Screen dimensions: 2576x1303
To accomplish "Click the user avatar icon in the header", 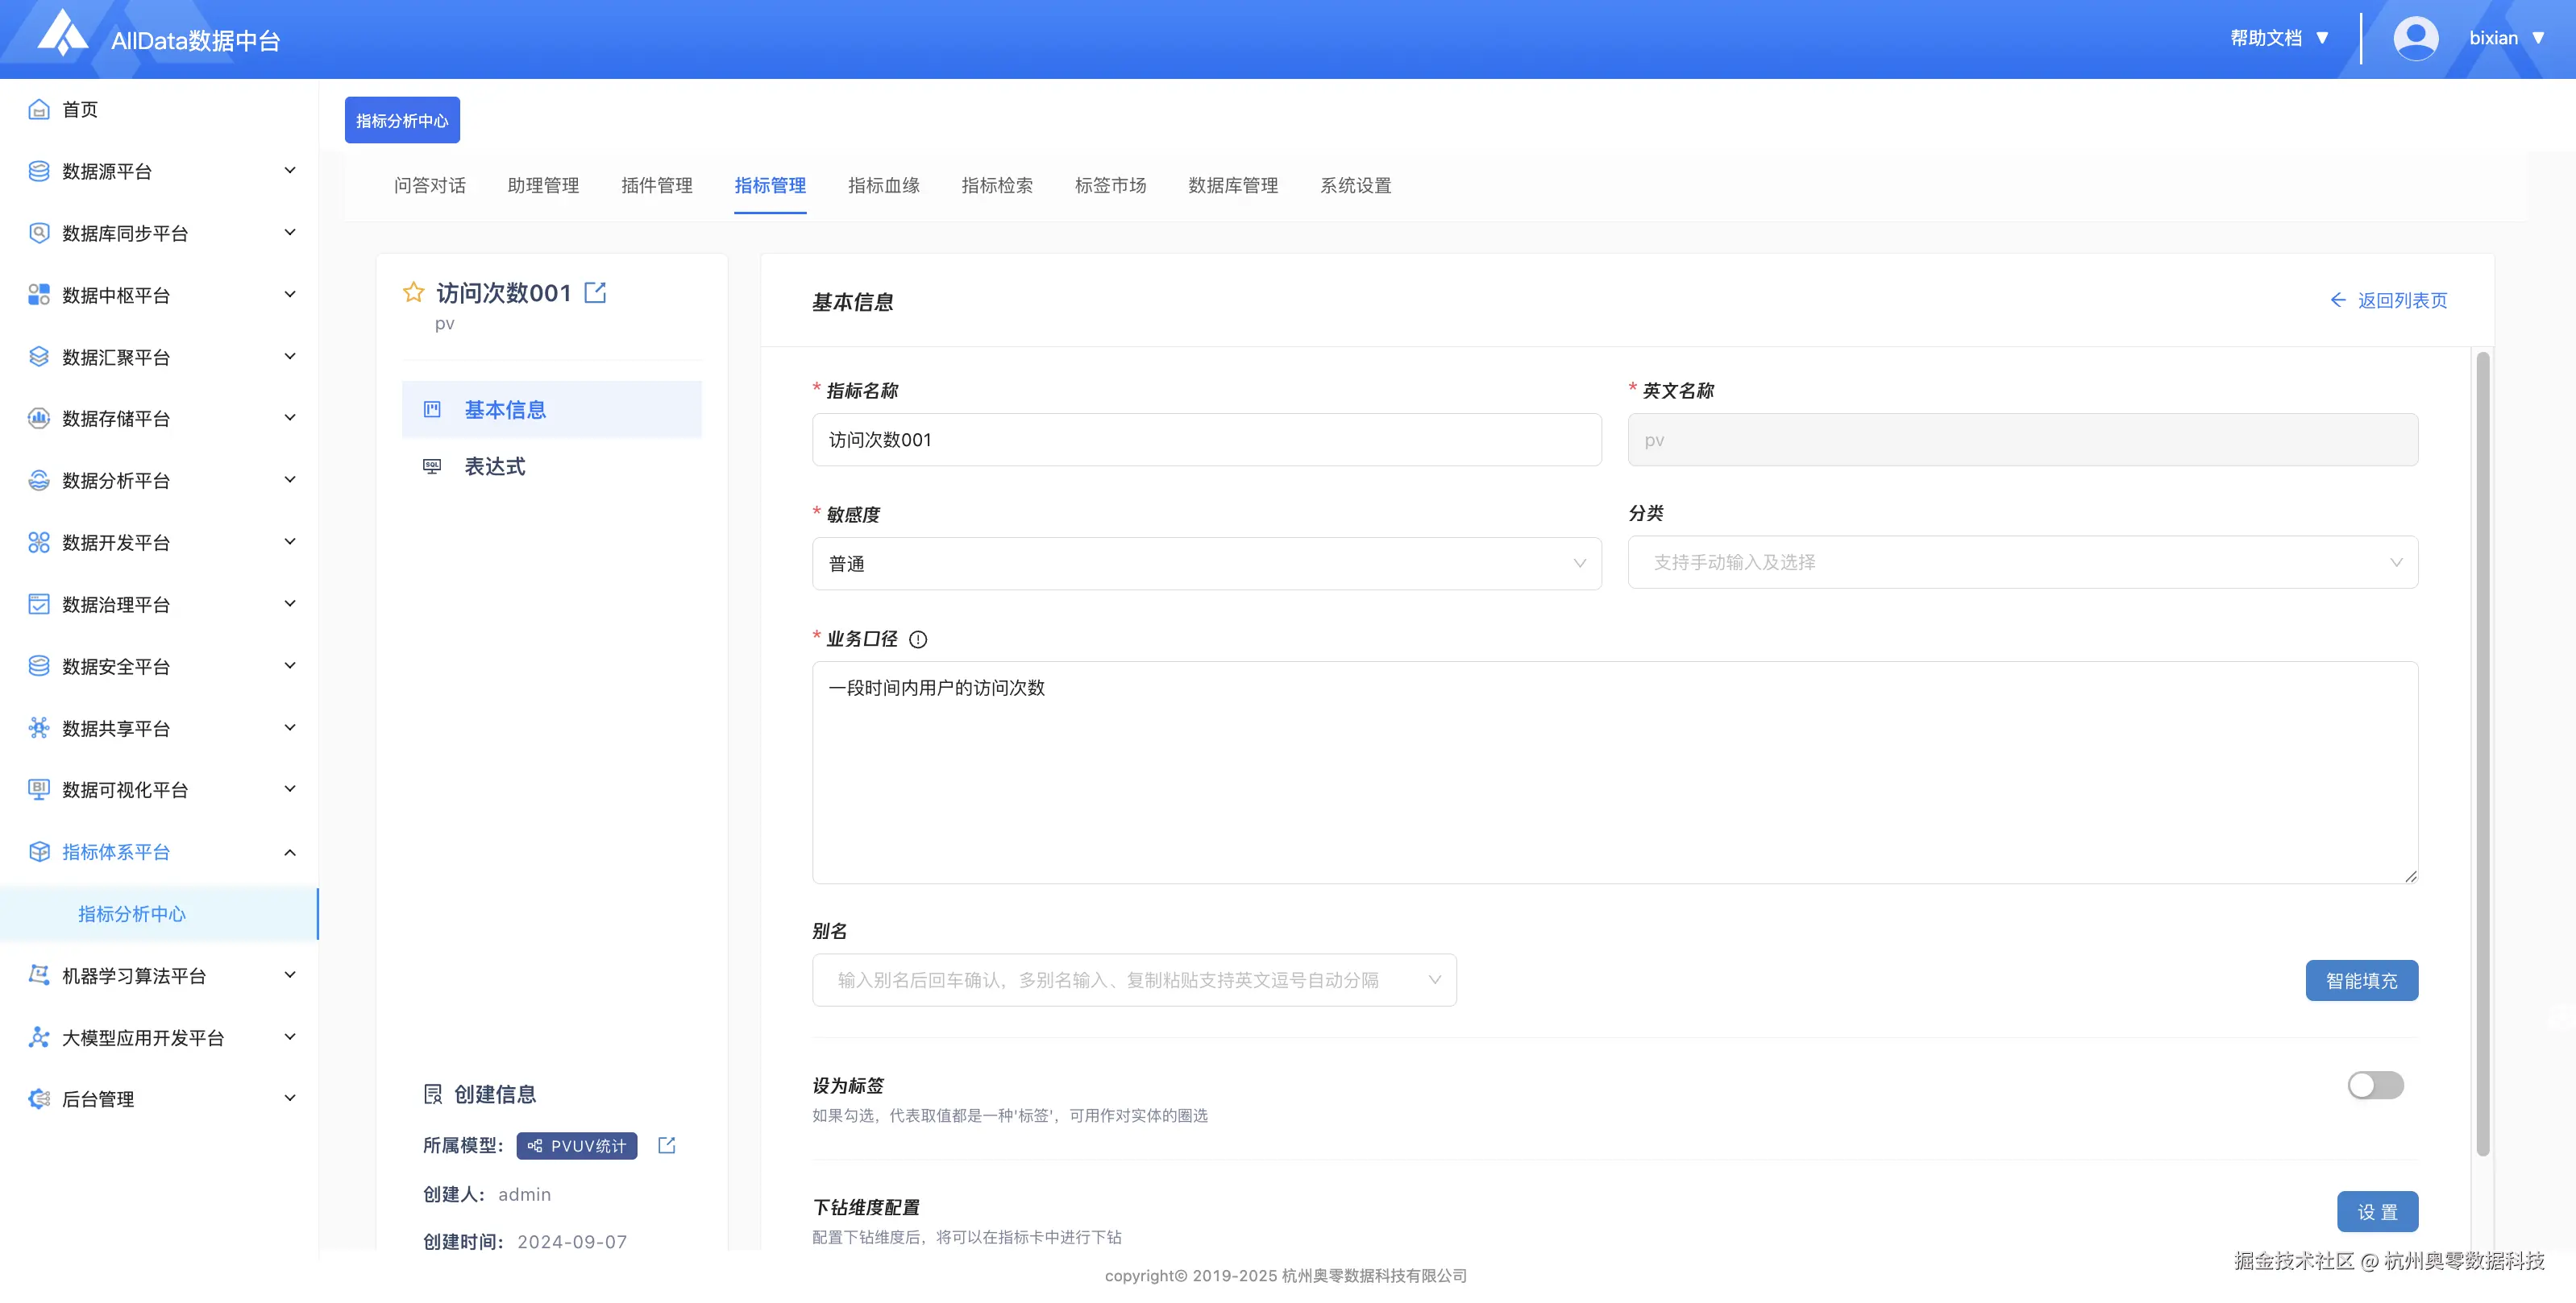I will coord(2415,39).
